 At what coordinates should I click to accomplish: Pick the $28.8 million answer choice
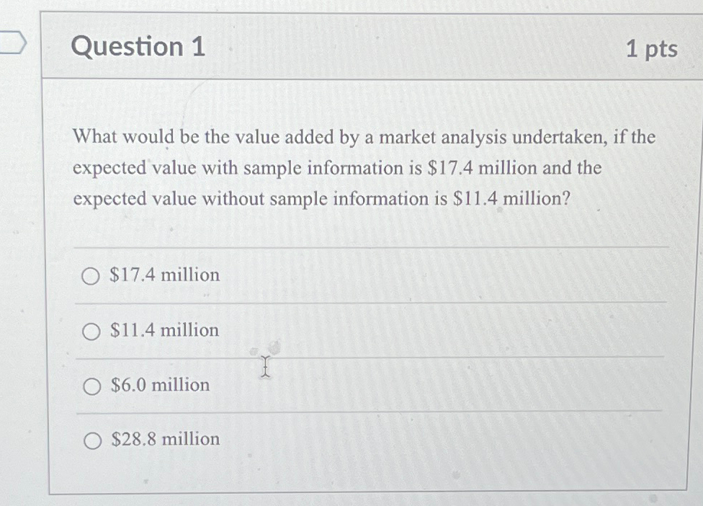coord(91,440)
